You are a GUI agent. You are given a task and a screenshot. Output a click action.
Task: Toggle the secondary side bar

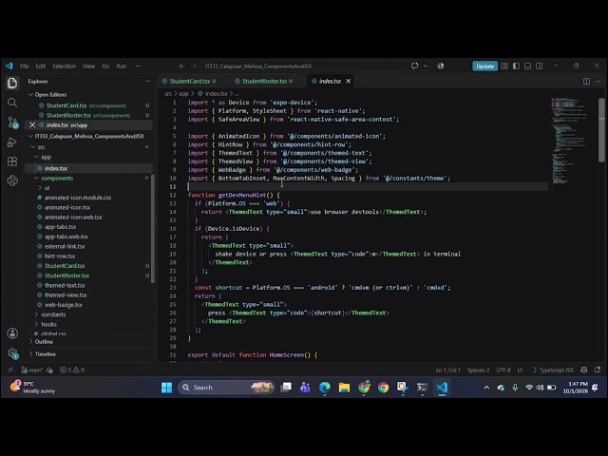coord(539,66)
